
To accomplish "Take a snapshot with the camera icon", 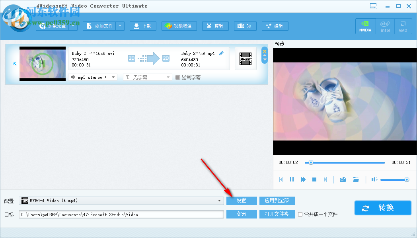I will pos(343,179).
